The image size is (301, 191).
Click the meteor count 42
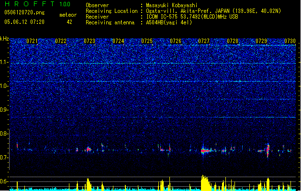69,22
